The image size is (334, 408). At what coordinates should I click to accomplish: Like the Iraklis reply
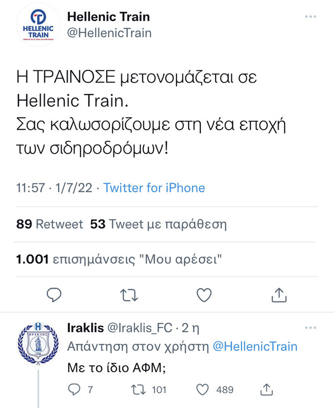point(203,390)
